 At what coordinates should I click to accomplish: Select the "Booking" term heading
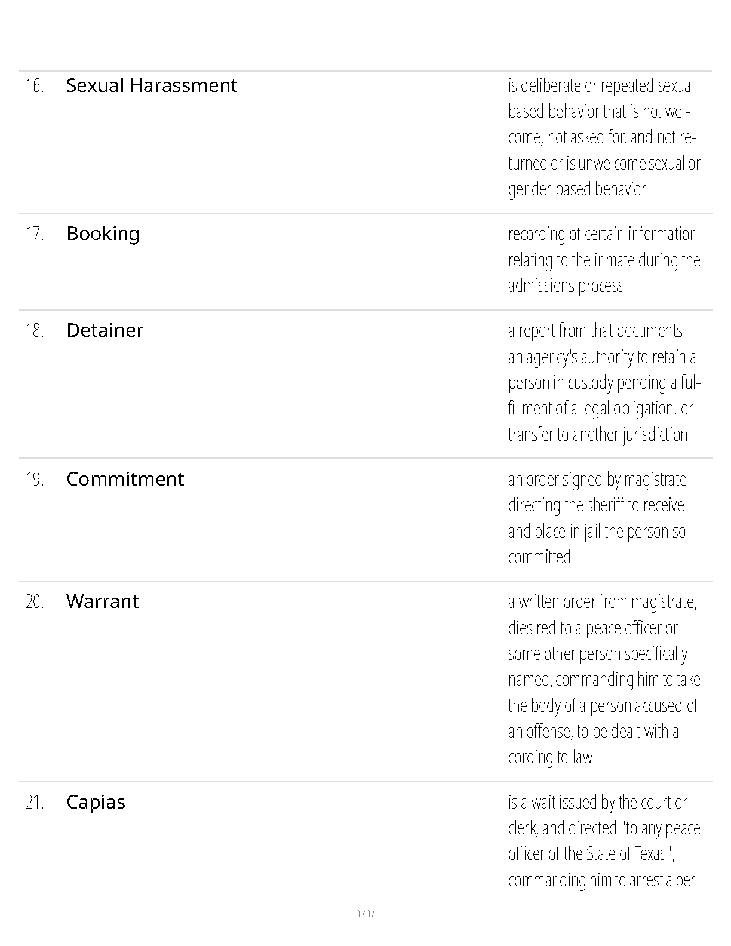pos(103,234)
